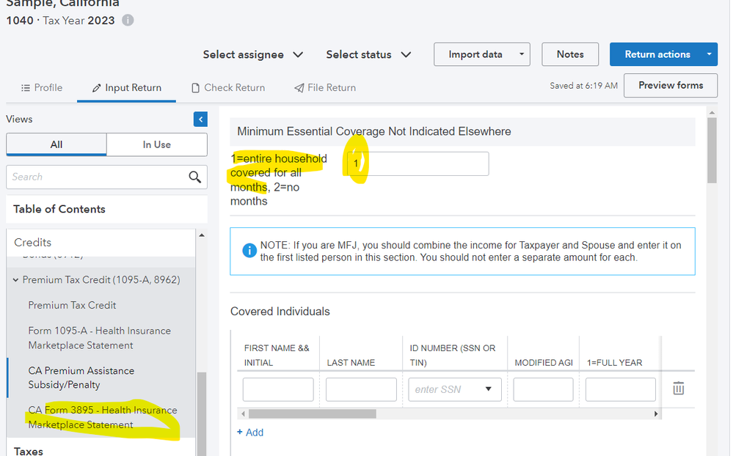Collapse the Views panel with blue arrow
The width and height of the screenshot is (733, 456).
coord(200,119)
